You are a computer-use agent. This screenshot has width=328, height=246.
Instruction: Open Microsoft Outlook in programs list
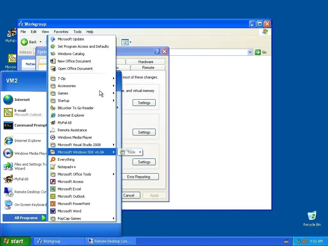tap(82, 196)
